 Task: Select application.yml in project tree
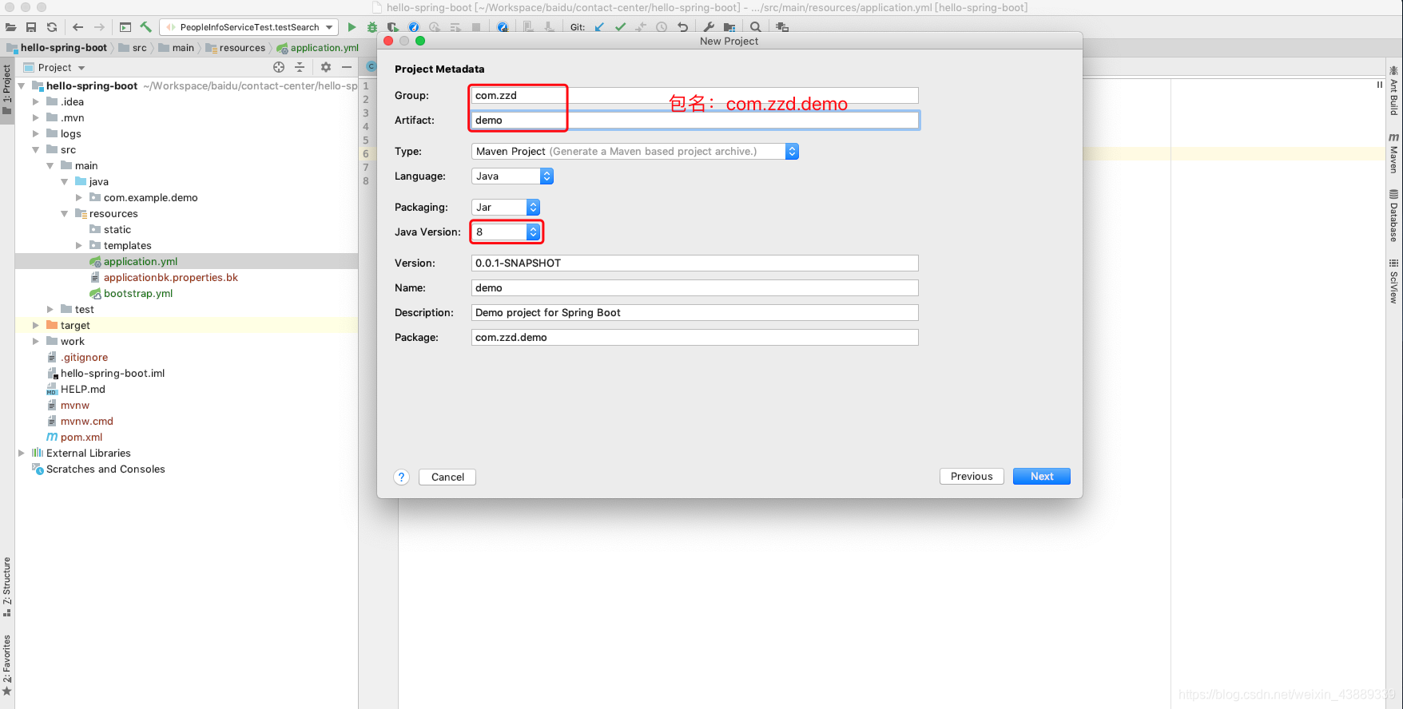point(141,261)
